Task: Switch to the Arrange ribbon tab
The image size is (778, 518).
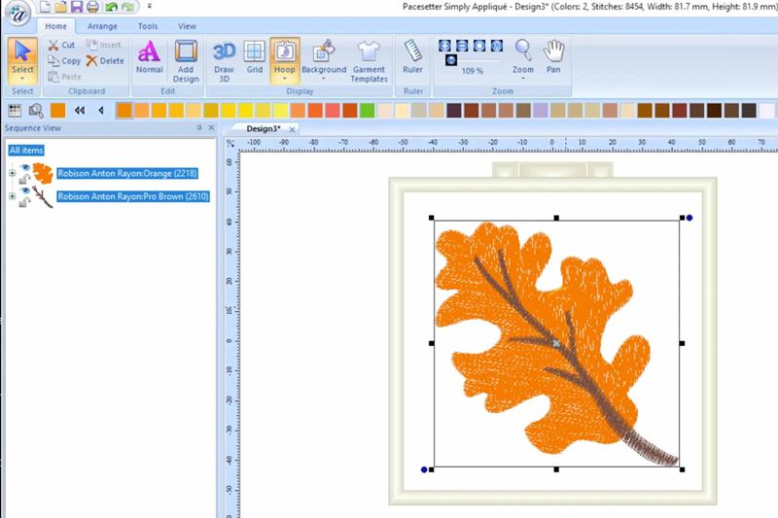Action: tap(102, 26)
